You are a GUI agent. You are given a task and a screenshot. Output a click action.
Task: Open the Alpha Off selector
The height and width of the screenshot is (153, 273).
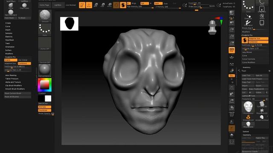click(x=45, y=43)
